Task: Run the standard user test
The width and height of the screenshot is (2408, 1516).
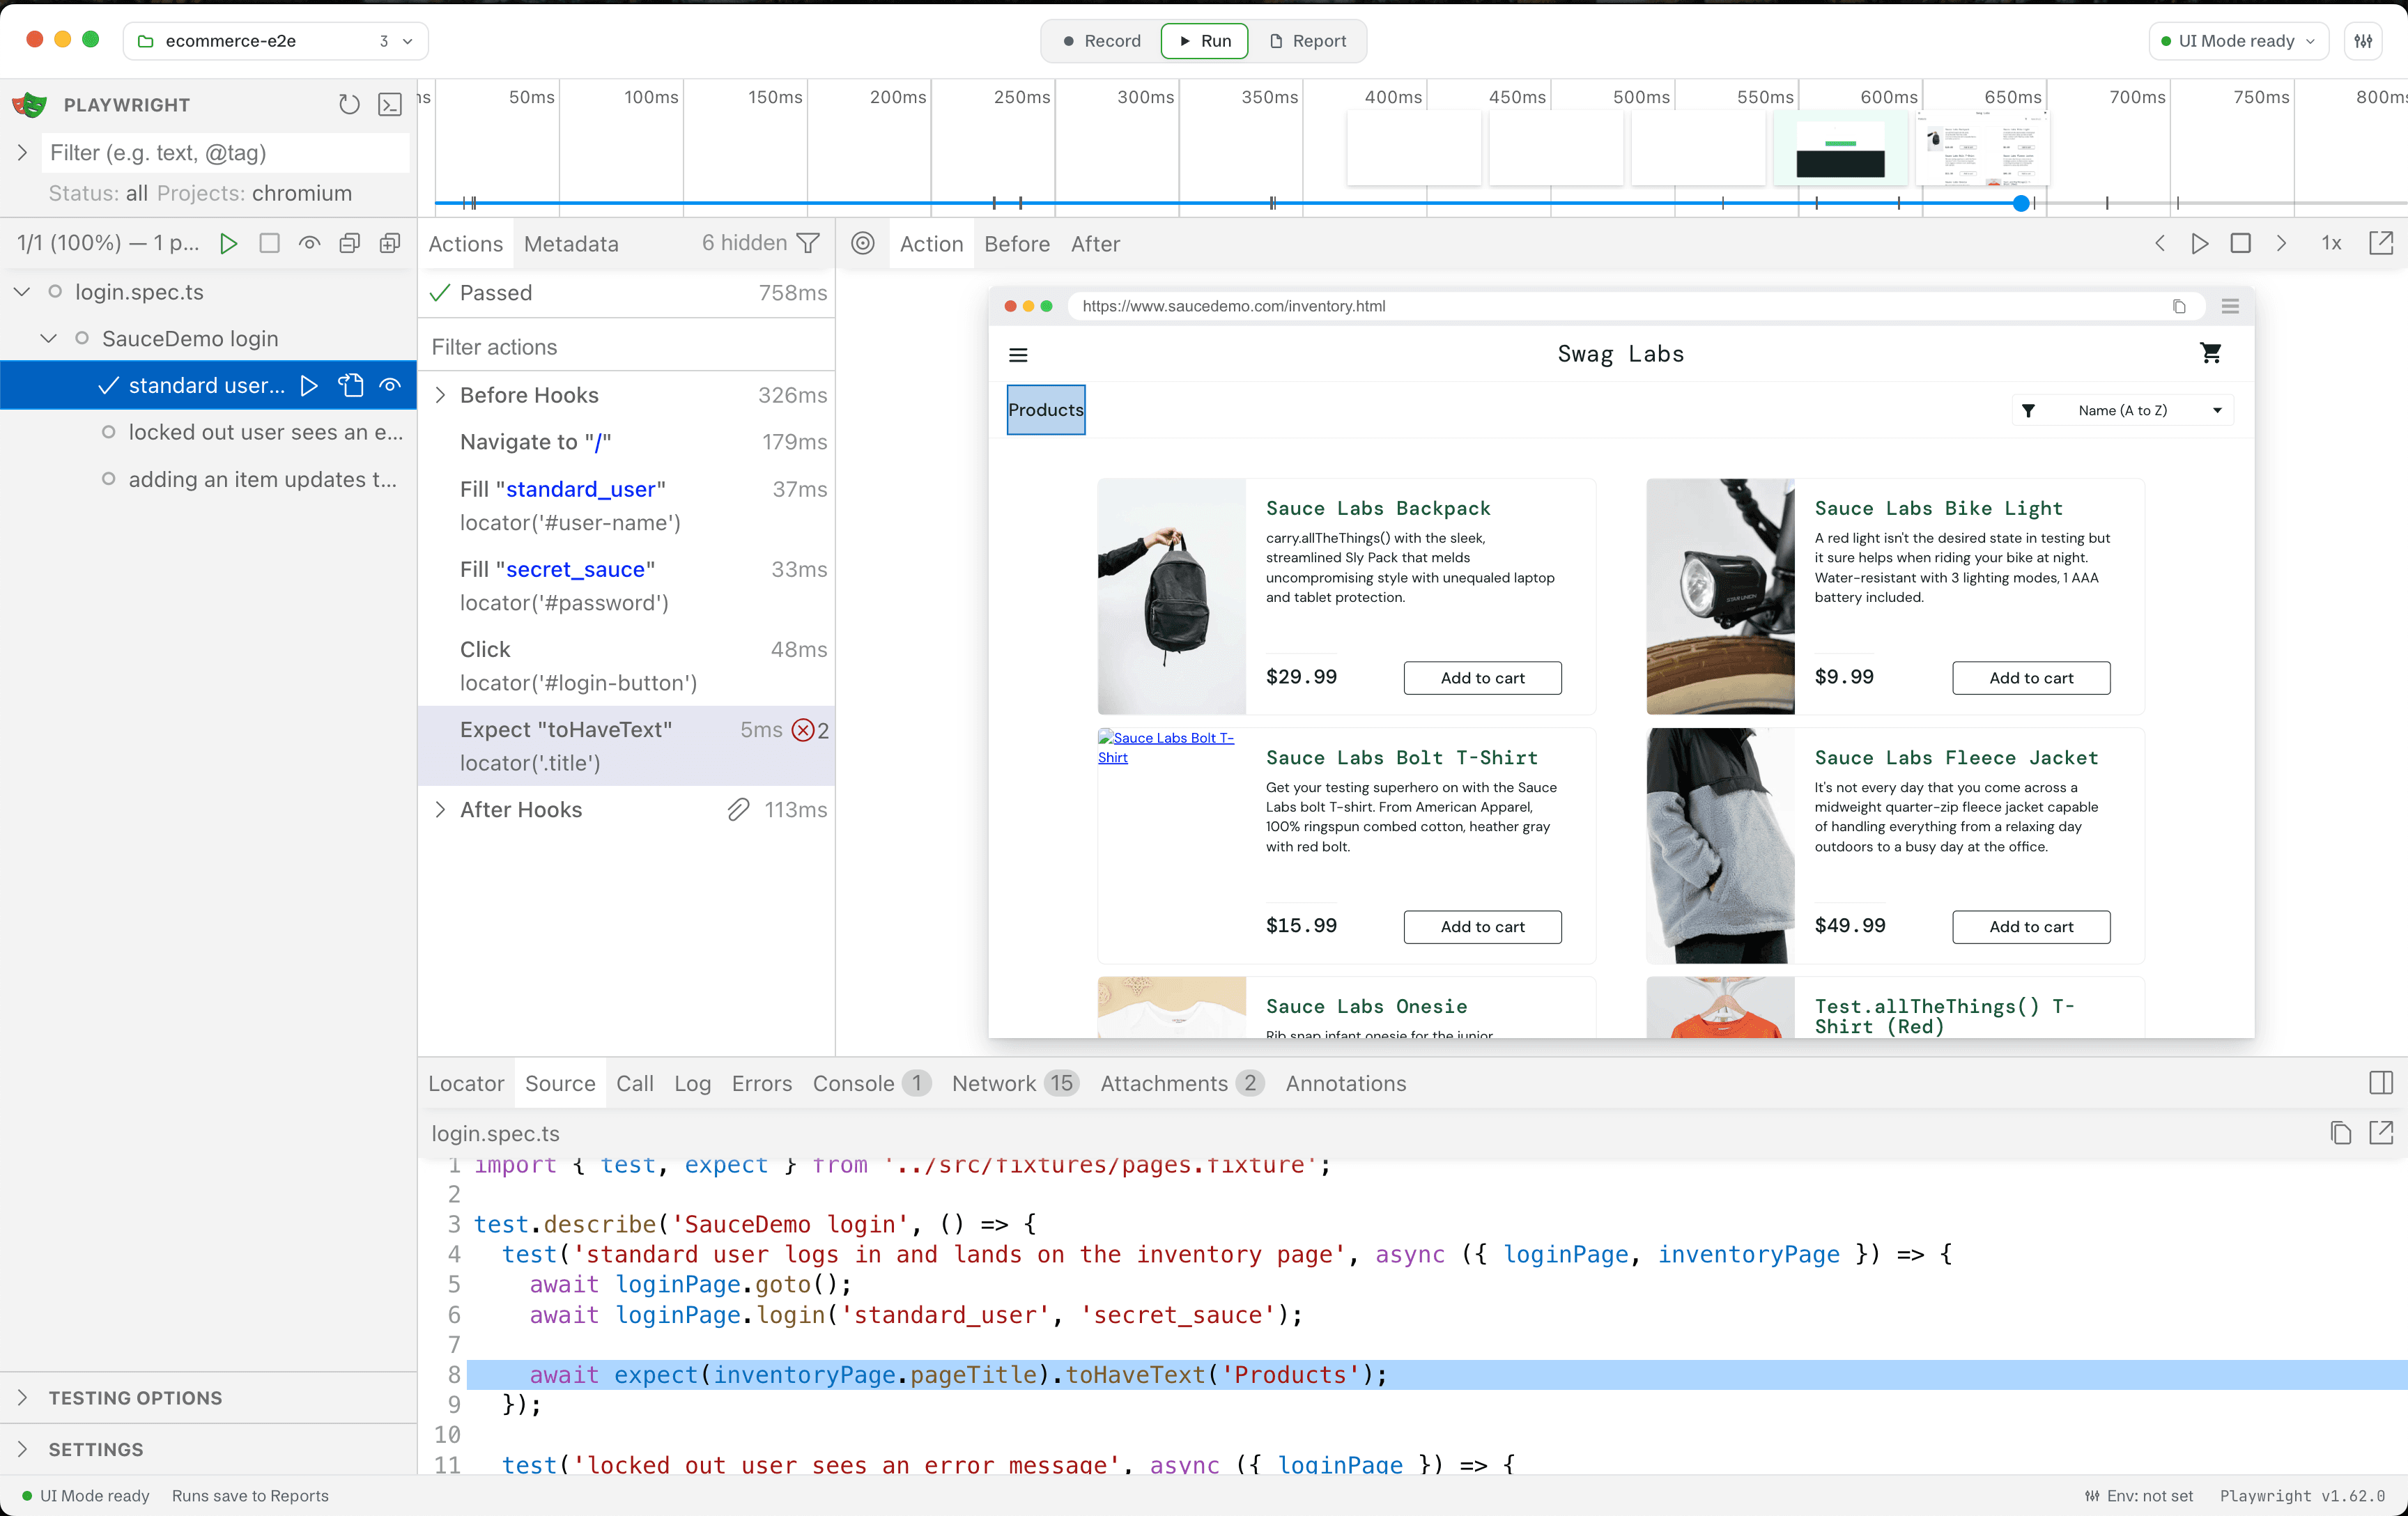Action: tap(309, 385)
